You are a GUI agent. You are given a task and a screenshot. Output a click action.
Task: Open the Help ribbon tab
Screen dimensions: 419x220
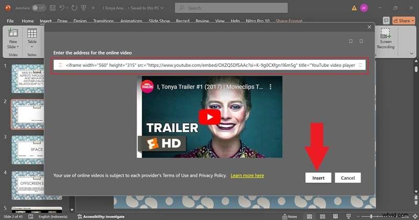(x=235, y=21)
